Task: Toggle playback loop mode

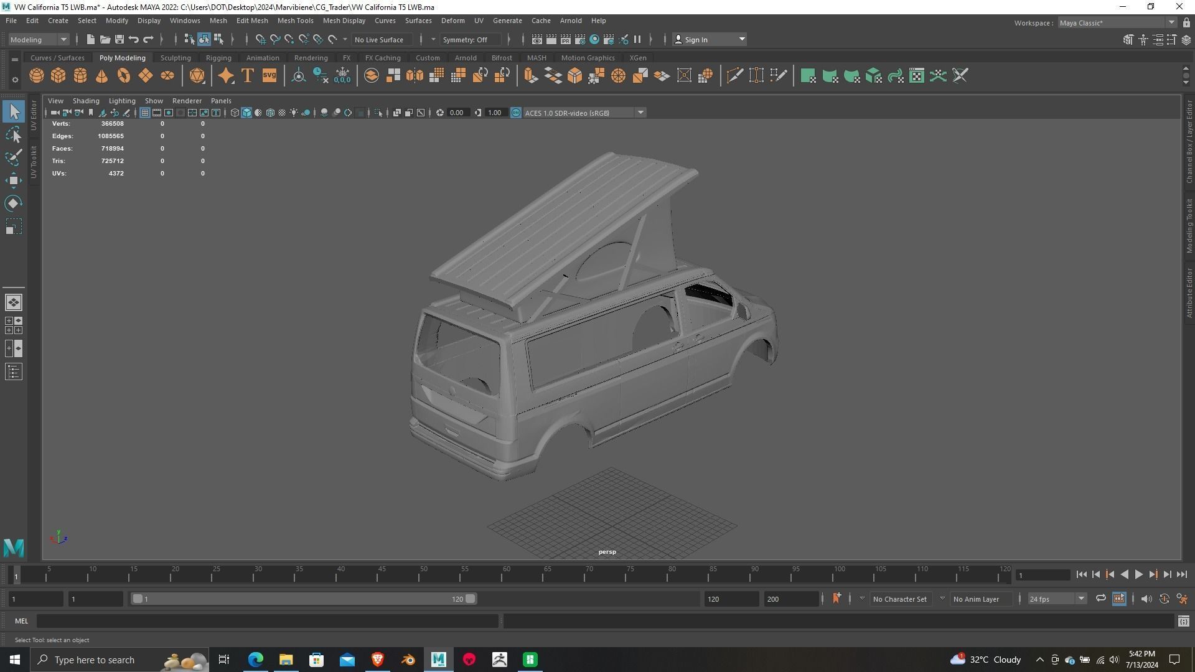Action: point(1100,599)
